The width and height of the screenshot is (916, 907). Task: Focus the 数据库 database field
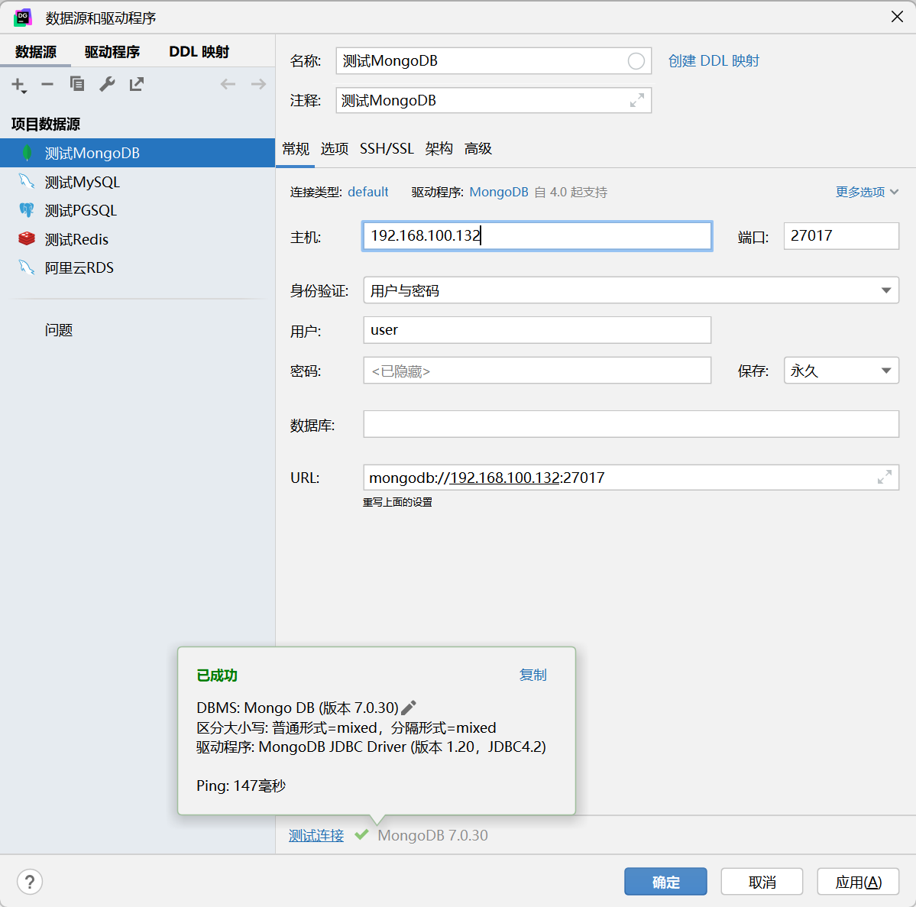631,423
